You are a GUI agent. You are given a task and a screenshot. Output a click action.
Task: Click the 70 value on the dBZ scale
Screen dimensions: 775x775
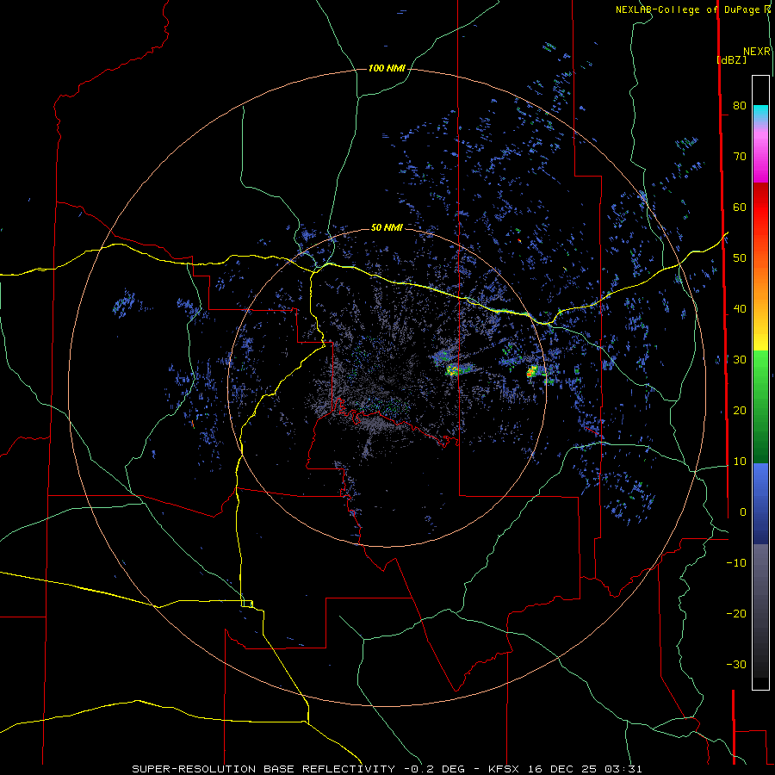pyautogui.click(x=740, y=157)
